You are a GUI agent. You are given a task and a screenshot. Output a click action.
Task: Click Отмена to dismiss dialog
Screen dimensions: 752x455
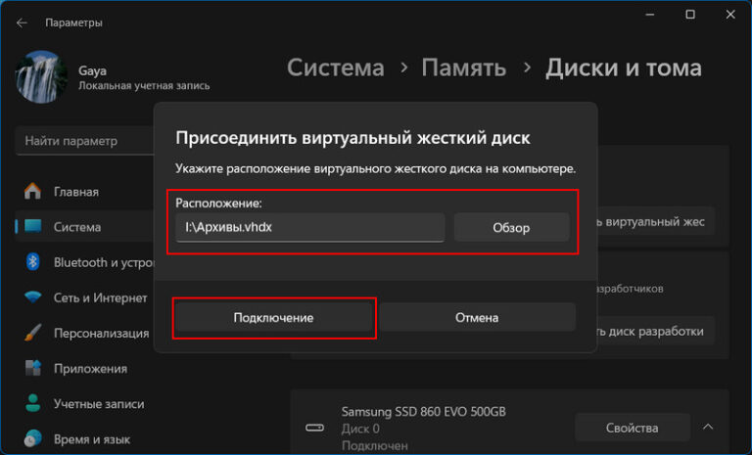coord(477,318)
